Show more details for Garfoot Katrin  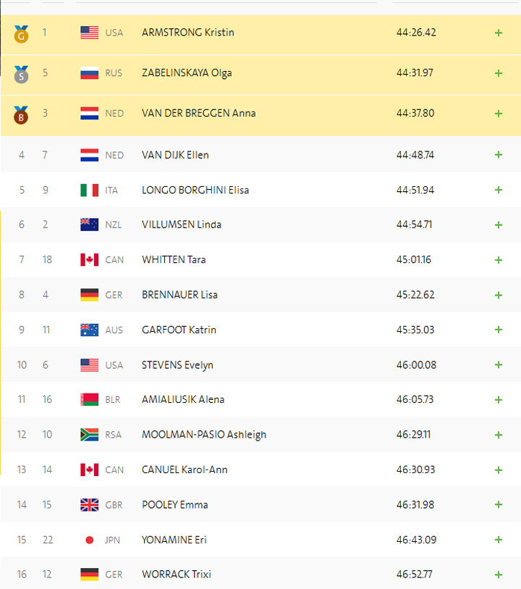point(498,330)
